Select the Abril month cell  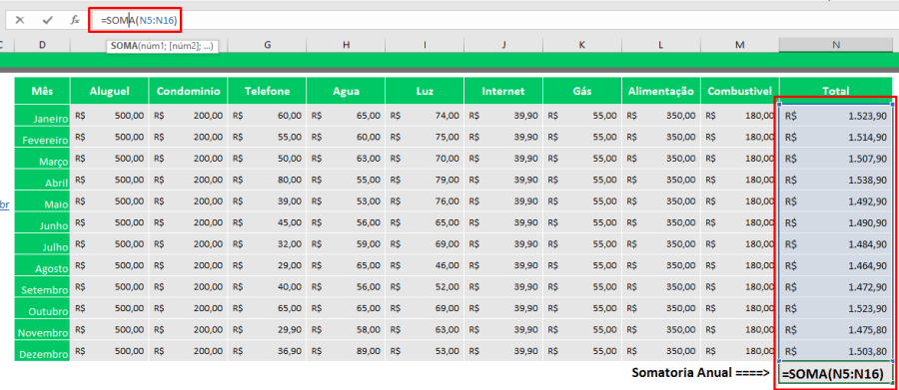42,180
